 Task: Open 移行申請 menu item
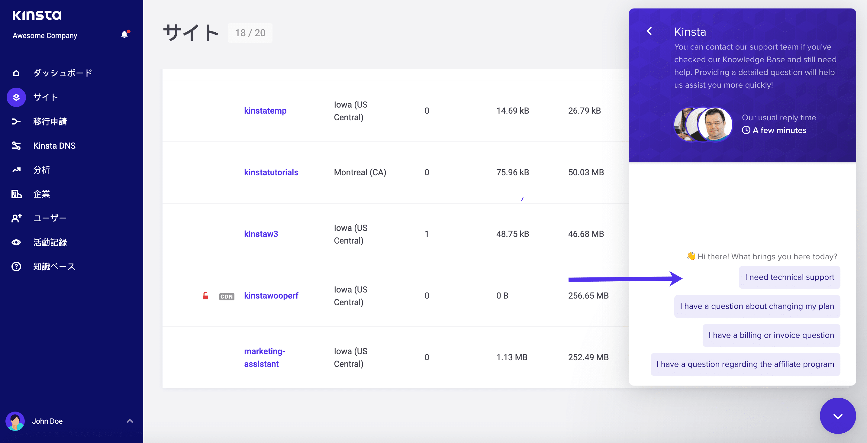pyautogui.click(x=50, y=121)
